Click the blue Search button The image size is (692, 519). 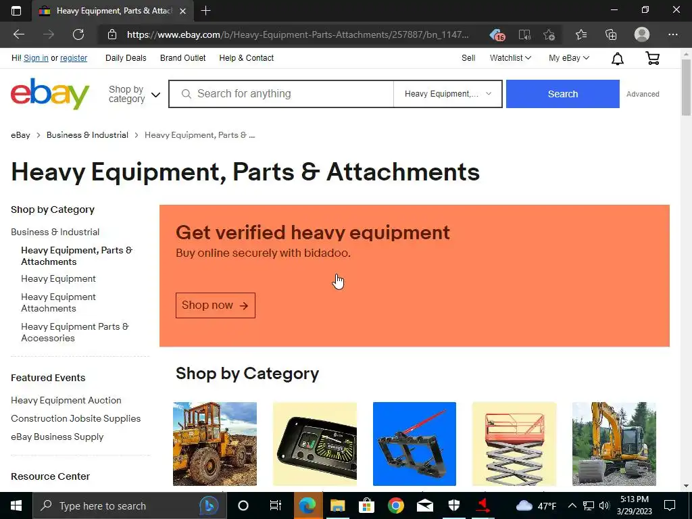563,94
